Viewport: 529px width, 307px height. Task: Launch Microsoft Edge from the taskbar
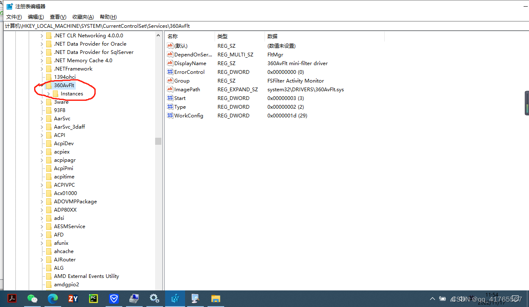[53, 298]
